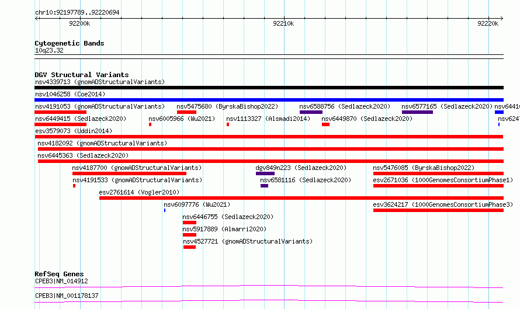Select the nsv5917889 Almarri2020 red bar
520x309 pixels.
pos(189,235)
